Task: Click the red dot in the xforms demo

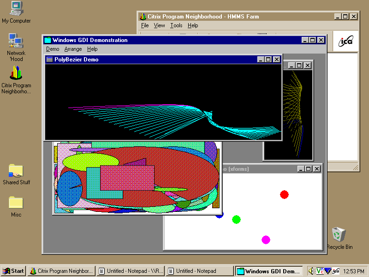Action: 284,194
